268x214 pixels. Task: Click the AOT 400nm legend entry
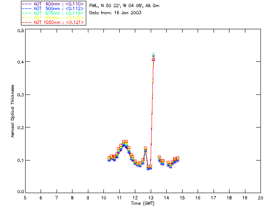pyautogui.click(x=53, y=4)
